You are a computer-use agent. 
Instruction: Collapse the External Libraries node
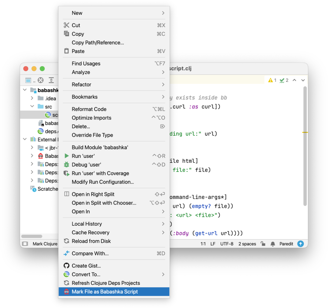coord(25,139)
